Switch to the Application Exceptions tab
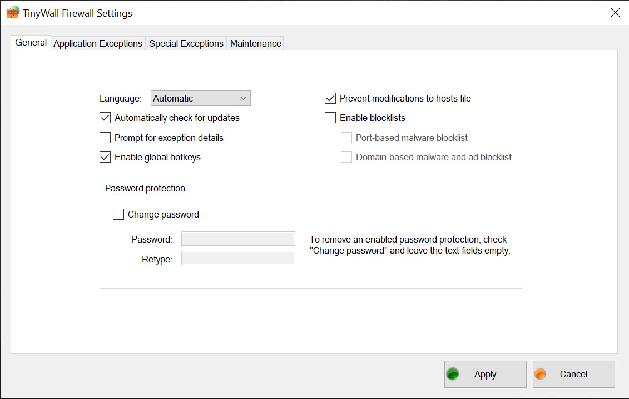 point(97,43)
